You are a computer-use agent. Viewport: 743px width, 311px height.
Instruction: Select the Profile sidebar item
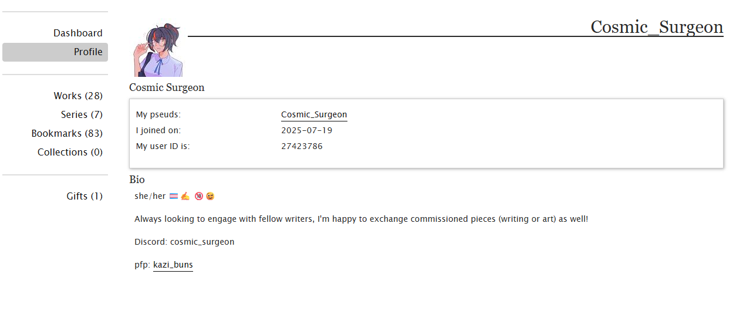[55, 52]
